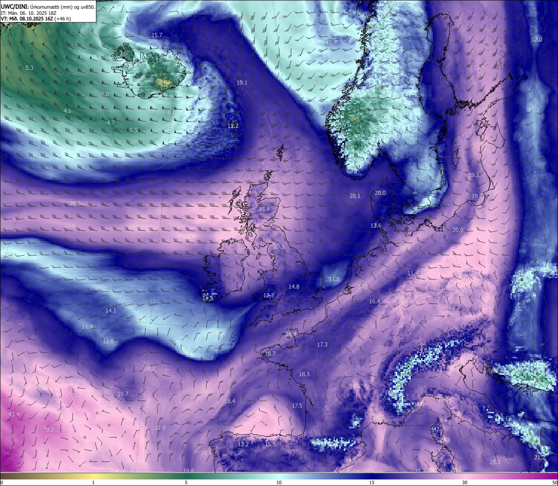Click the 4.7 value on the map
558x486 pixels.
(111, 123)
